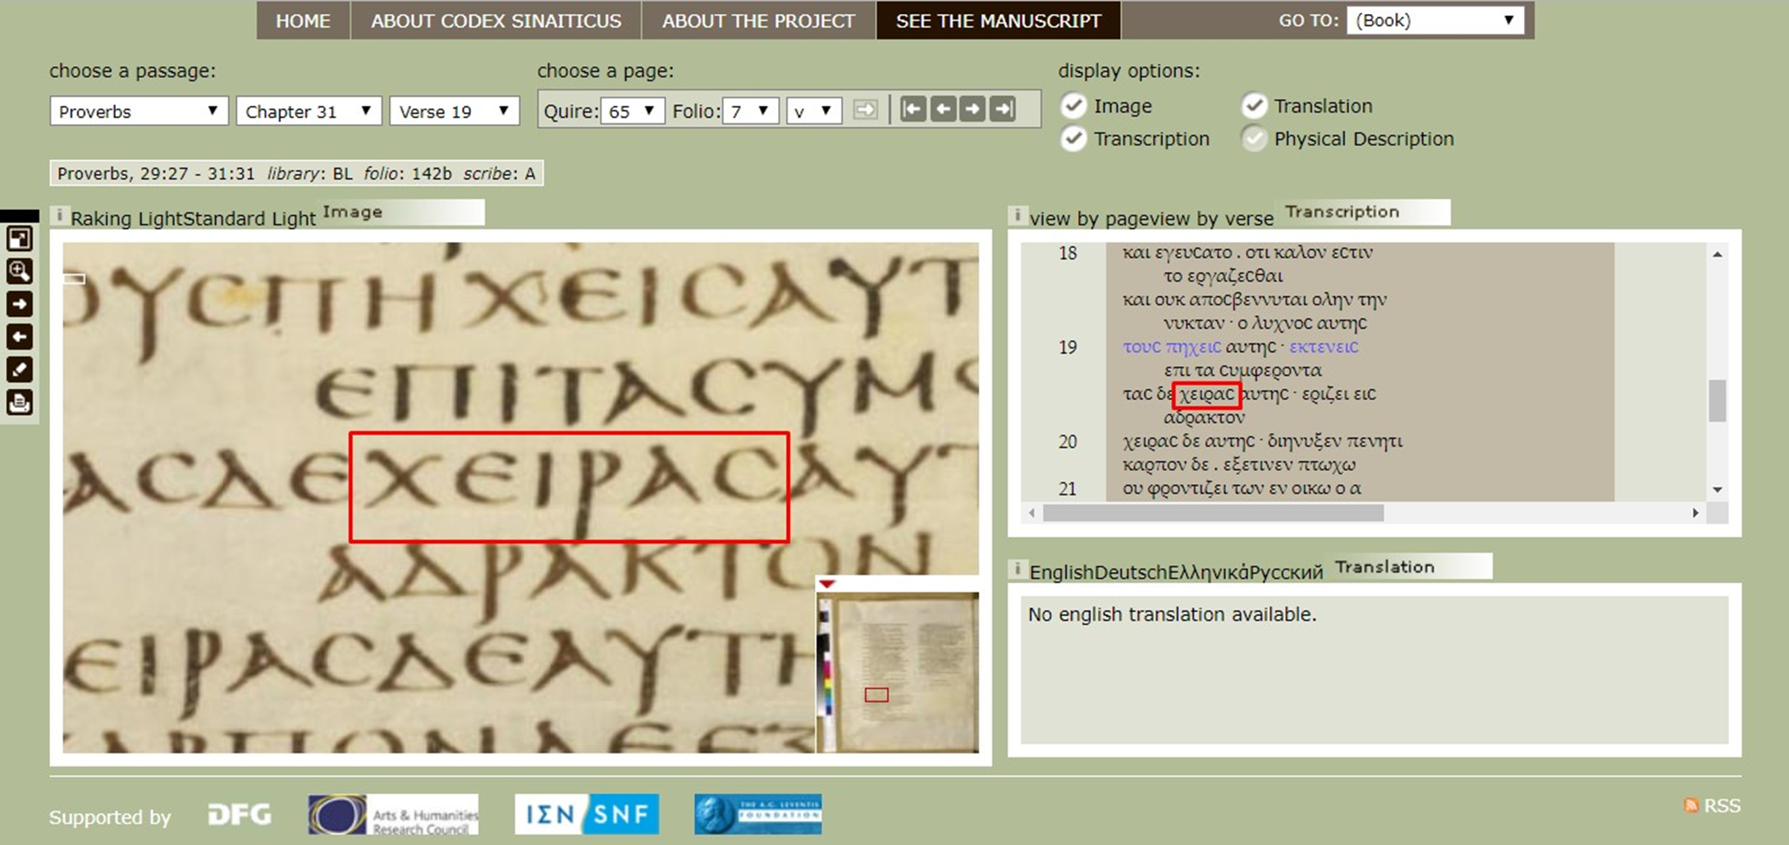Click the word 'αδρακτον' in transcription
Viewport: 1789px width, 845px height.
(1204, 418)
